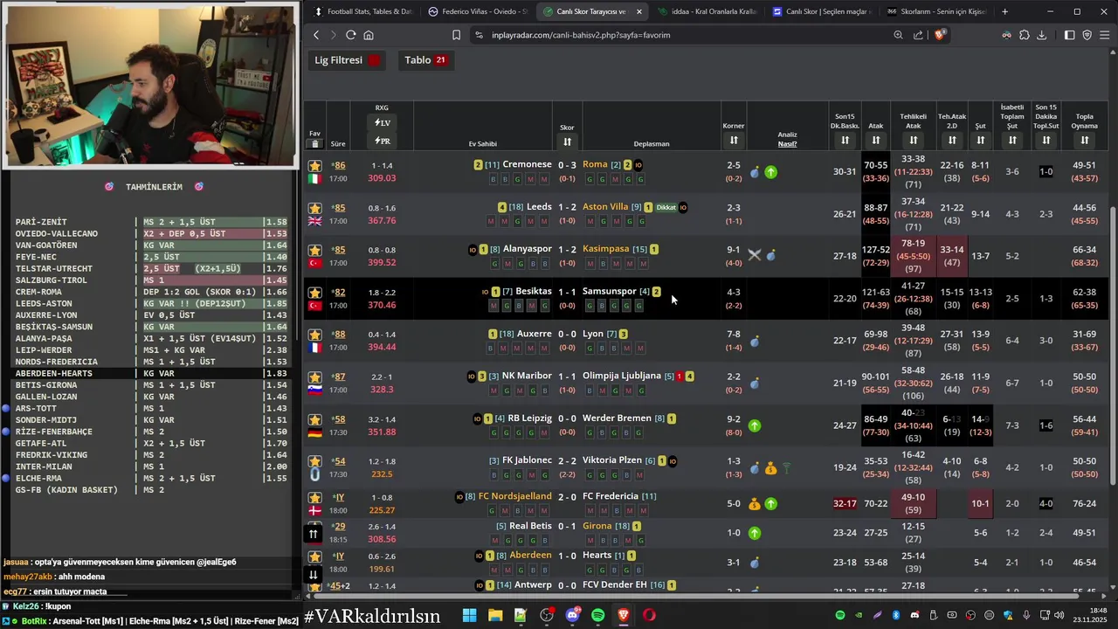Sort by Atak column arrows

tap(875, 141)
